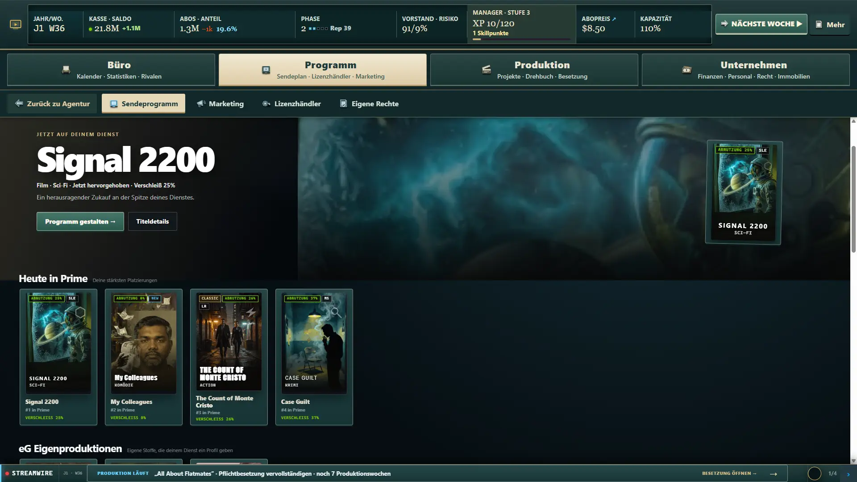
Task: Click the document icon next to Eigene Rechte
Action: 344,104
